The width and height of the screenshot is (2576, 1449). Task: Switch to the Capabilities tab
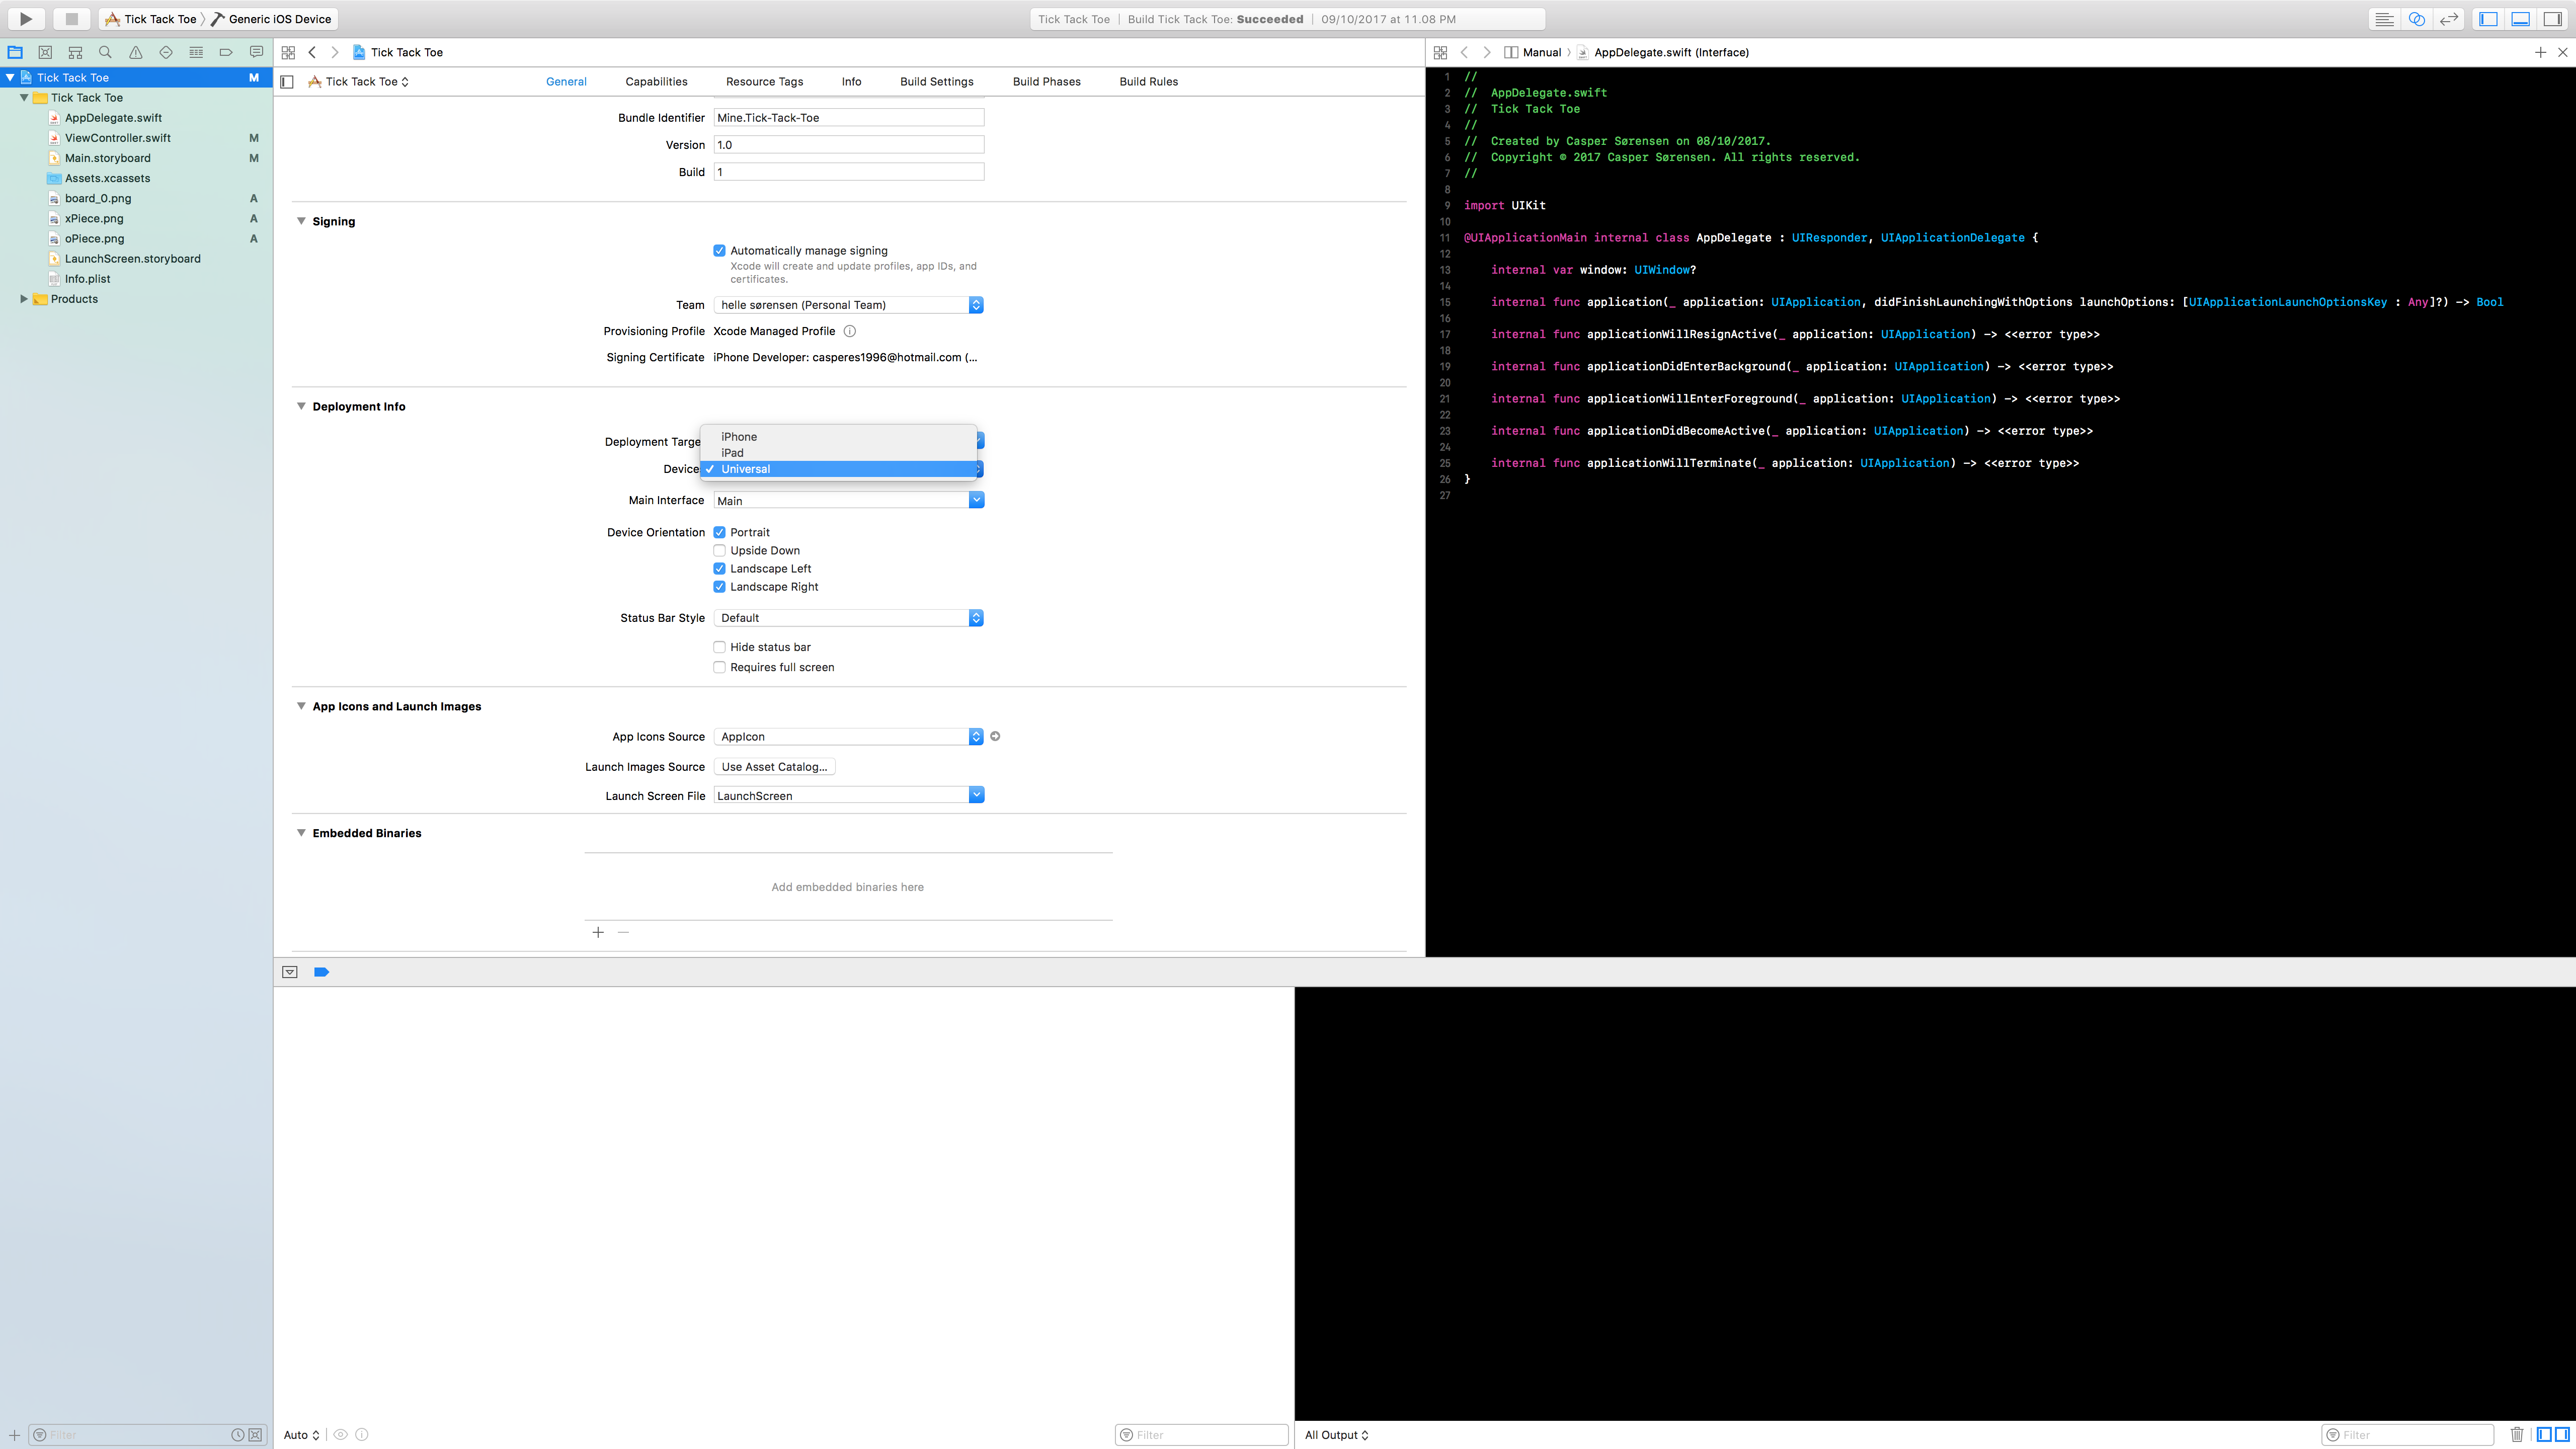pyautogui.click(x=656, y=82)
